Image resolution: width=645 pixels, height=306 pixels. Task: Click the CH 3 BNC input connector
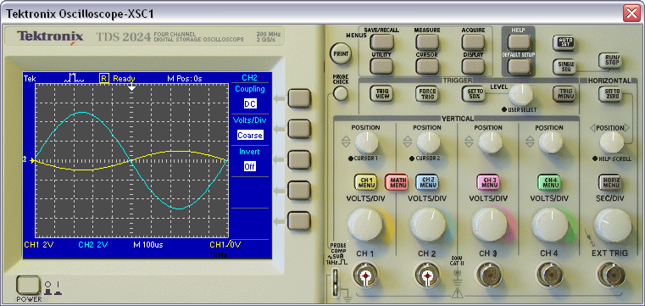[489, 275]
